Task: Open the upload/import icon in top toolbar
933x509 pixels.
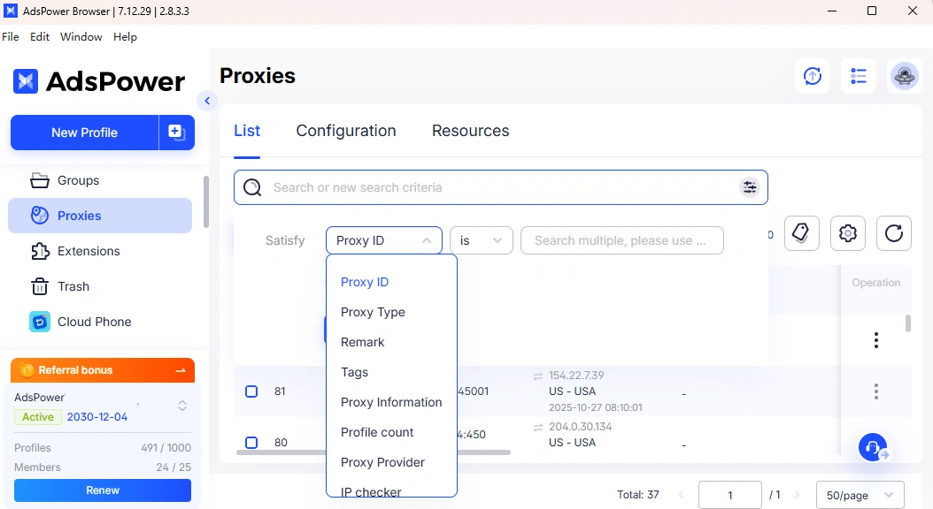Action: click(812, 76)
